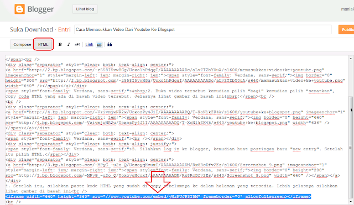Click the Lihat blog button
The width and height of the screenshot is (354, 205).
click(85, 9)
